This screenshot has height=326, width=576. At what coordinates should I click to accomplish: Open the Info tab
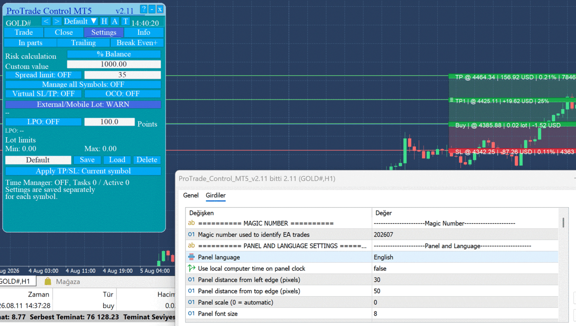click(144, 32)
